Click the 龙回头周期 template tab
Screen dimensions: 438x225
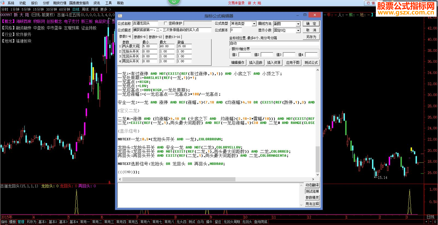232,222
